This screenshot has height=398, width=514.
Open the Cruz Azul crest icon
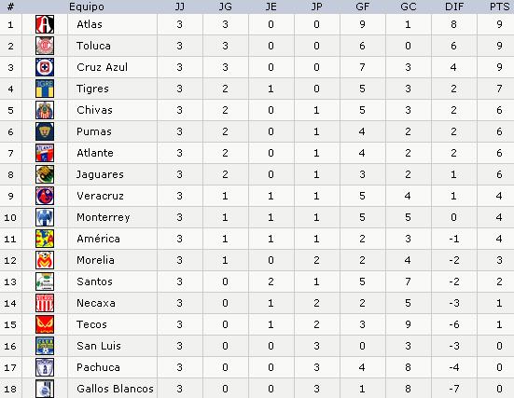(45, 67)
